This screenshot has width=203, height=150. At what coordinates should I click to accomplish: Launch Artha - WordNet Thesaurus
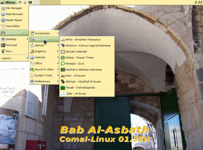87,39
